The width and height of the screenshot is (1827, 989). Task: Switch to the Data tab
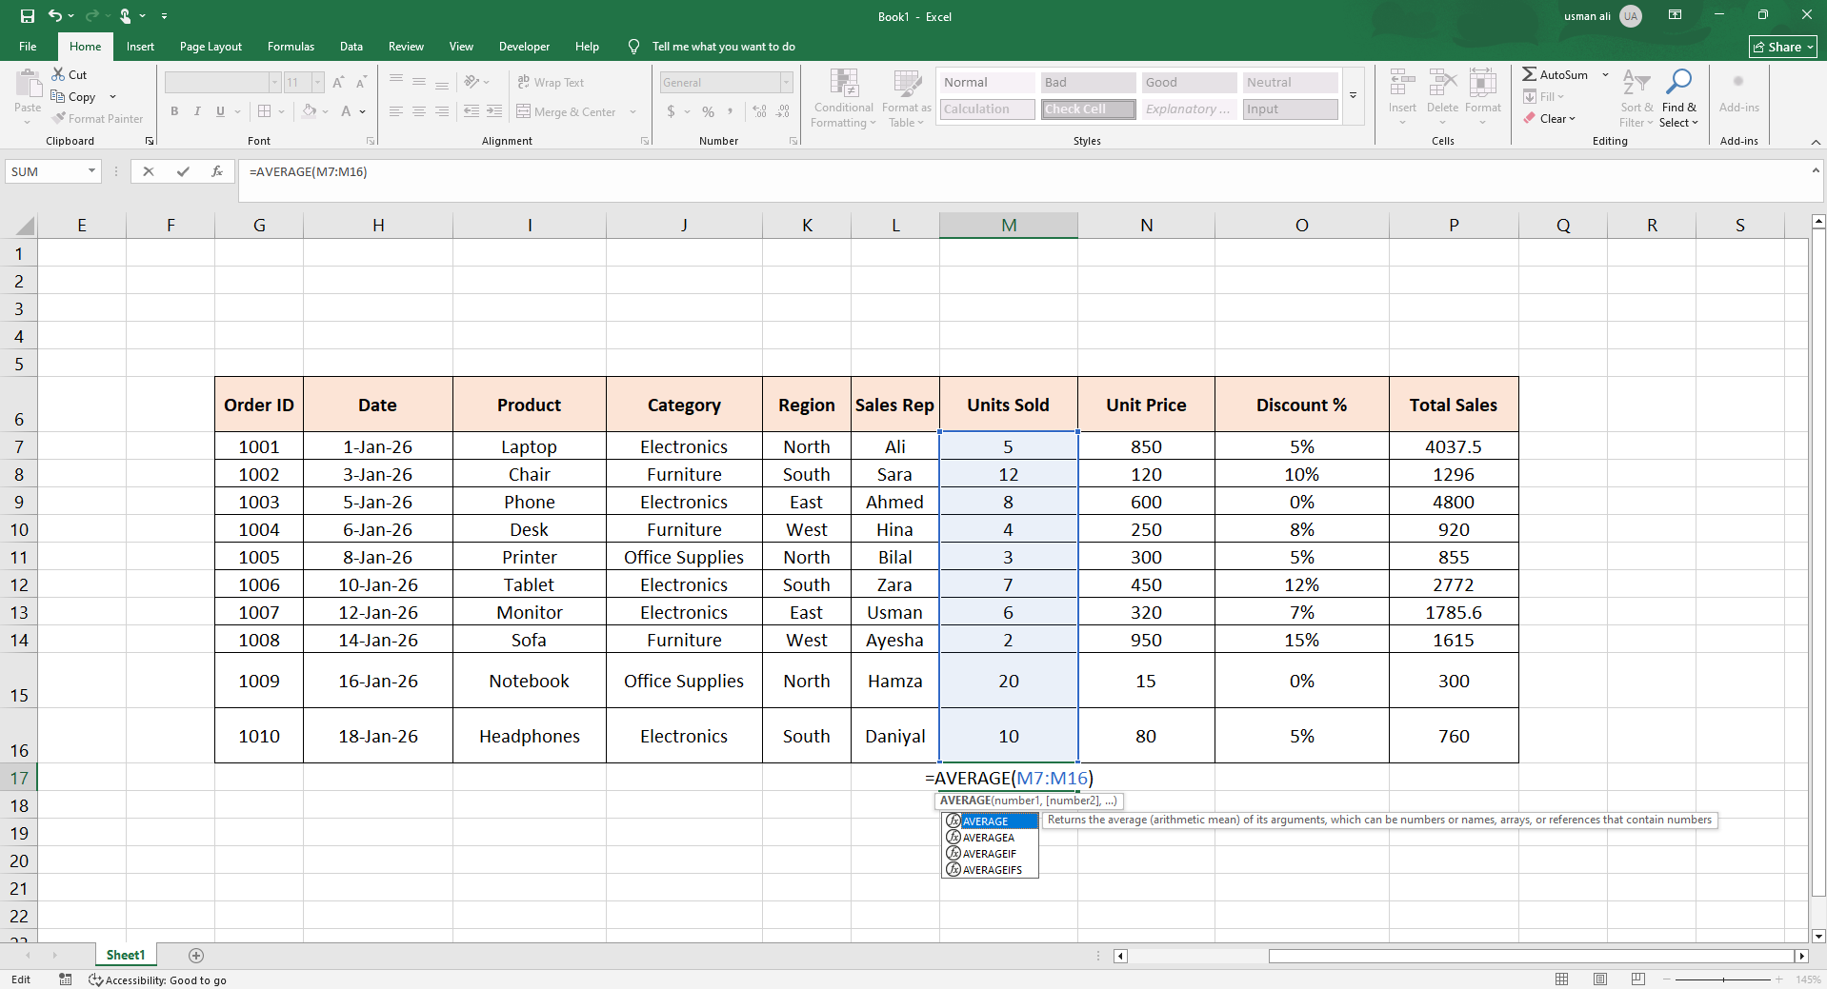pyautogui.click(x=351, y=47)
